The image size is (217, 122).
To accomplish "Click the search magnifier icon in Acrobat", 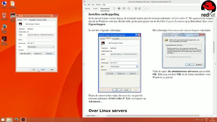I will (x=129, y=8).
